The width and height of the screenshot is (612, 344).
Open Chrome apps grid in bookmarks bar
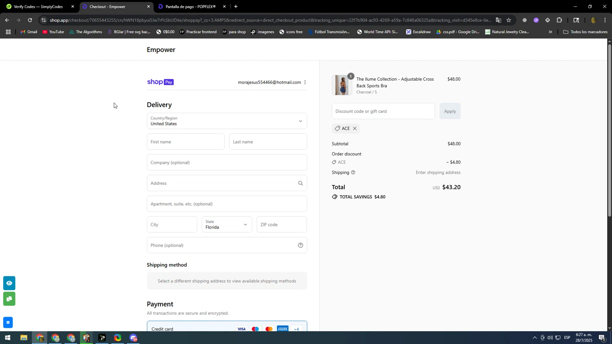point(8,32)
